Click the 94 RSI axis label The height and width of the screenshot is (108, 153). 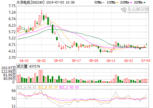tap(14, 91)
